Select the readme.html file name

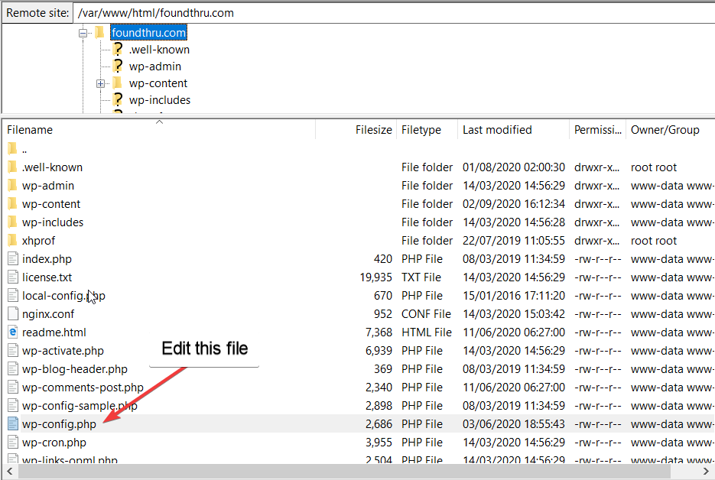pyautogui.click(x=54, y=332)
